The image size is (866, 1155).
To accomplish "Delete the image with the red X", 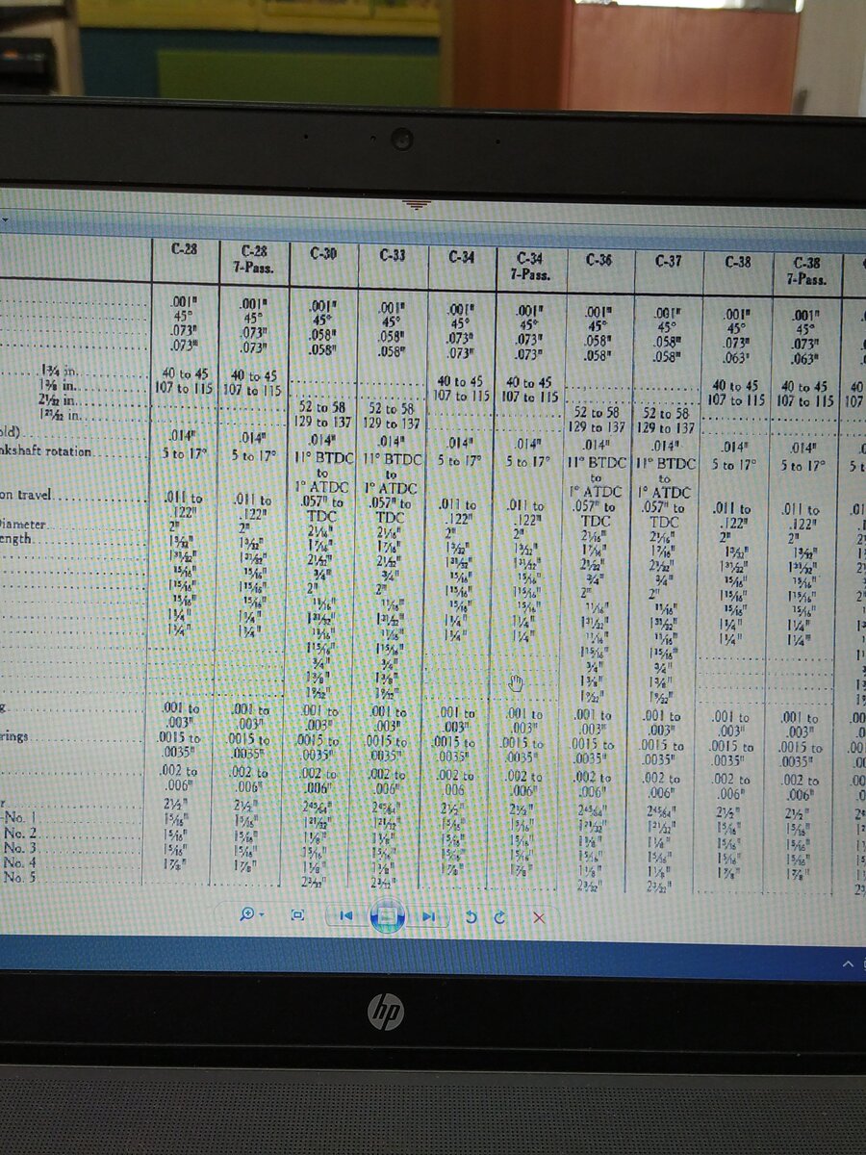I will [539, 918].
